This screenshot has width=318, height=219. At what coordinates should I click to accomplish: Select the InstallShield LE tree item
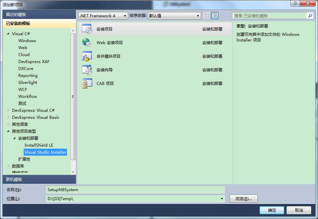click(x=39, y=145)
